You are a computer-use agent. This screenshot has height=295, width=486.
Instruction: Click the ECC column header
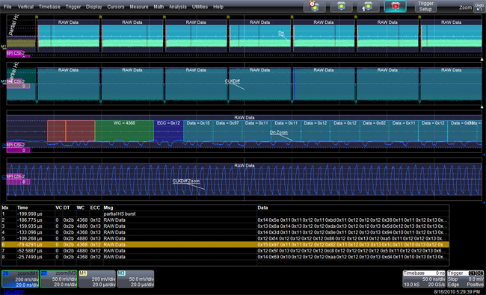click(95, 208)
